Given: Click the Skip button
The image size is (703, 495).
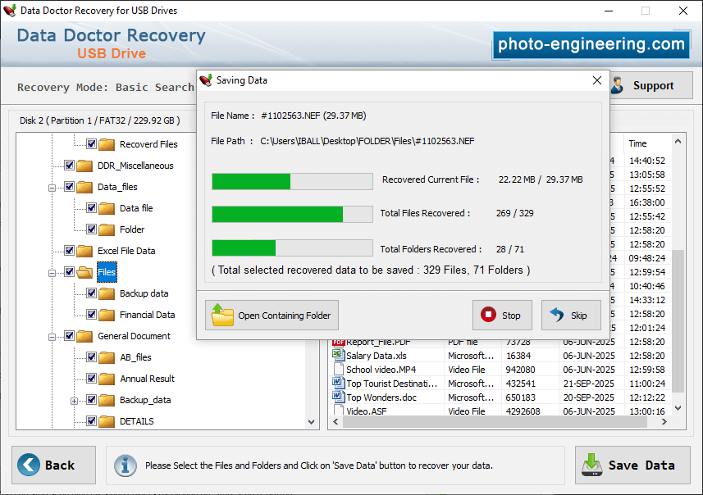Looking at the screenshot, I should 571,315.
